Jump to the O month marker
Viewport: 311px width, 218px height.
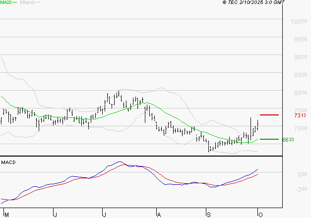point(259,214)
